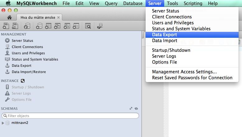242x137 pixels.
Task: Choose Client Connections from Server menu
Action: click(x=192, y=17)
